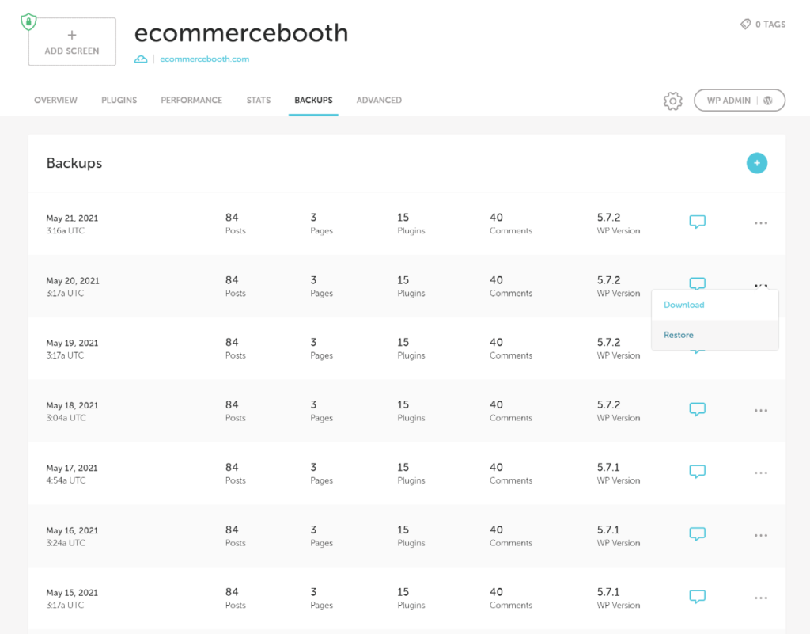Open comment icon for May 15, 2021 backup
The image size is (810, 634).
pyautogui.click(x=698, y=596)
